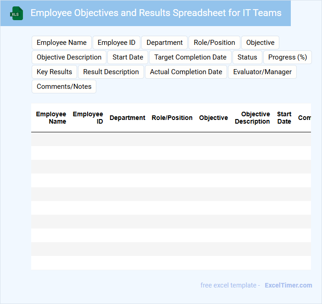This screenshot has width=322, height=304.
Task: Select the Employee Name tag
Action: [x=61, y=43]
